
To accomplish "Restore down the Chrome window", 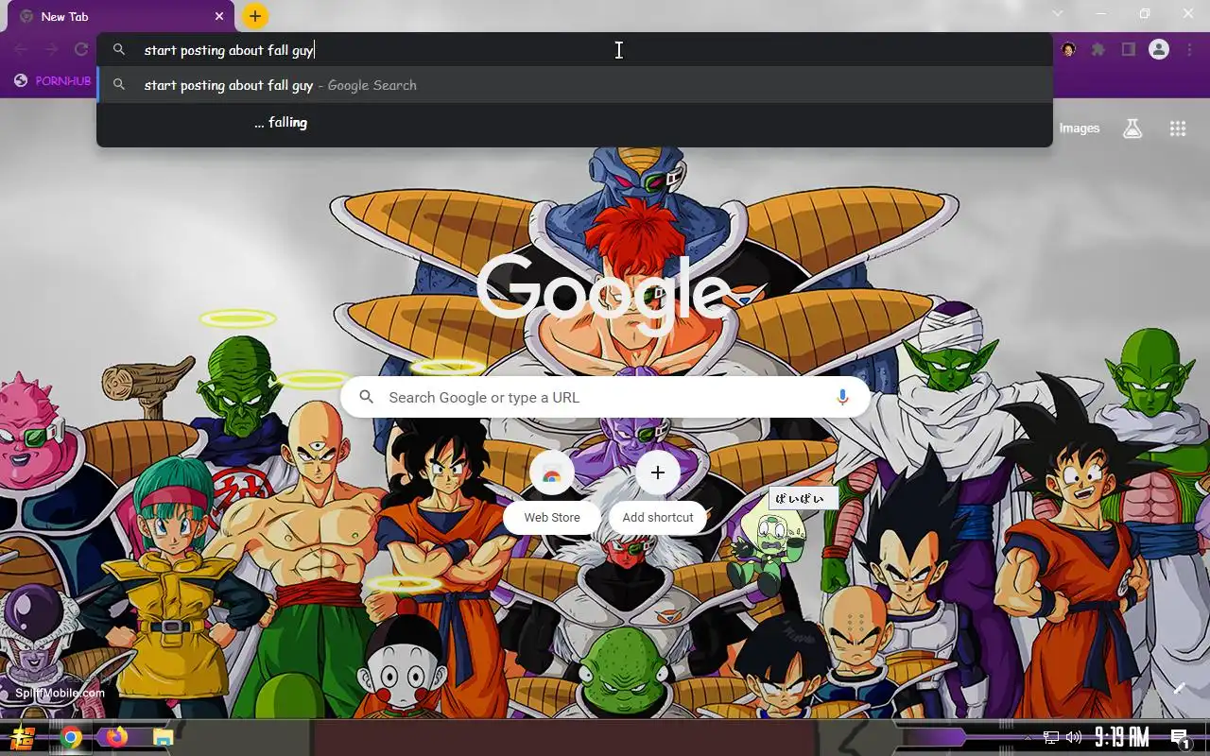I will tap(1145, 13).
